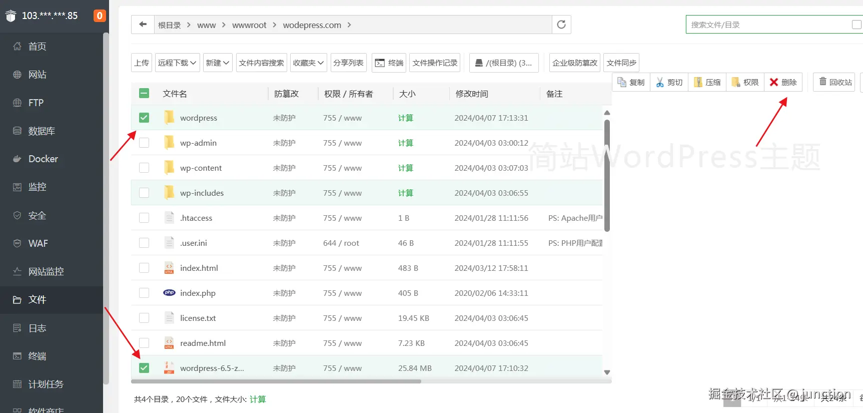Image resolution: width=863 pixels, height=413 pixels.
Task: Refresh the file list
Action: click(x=561, y=25)
